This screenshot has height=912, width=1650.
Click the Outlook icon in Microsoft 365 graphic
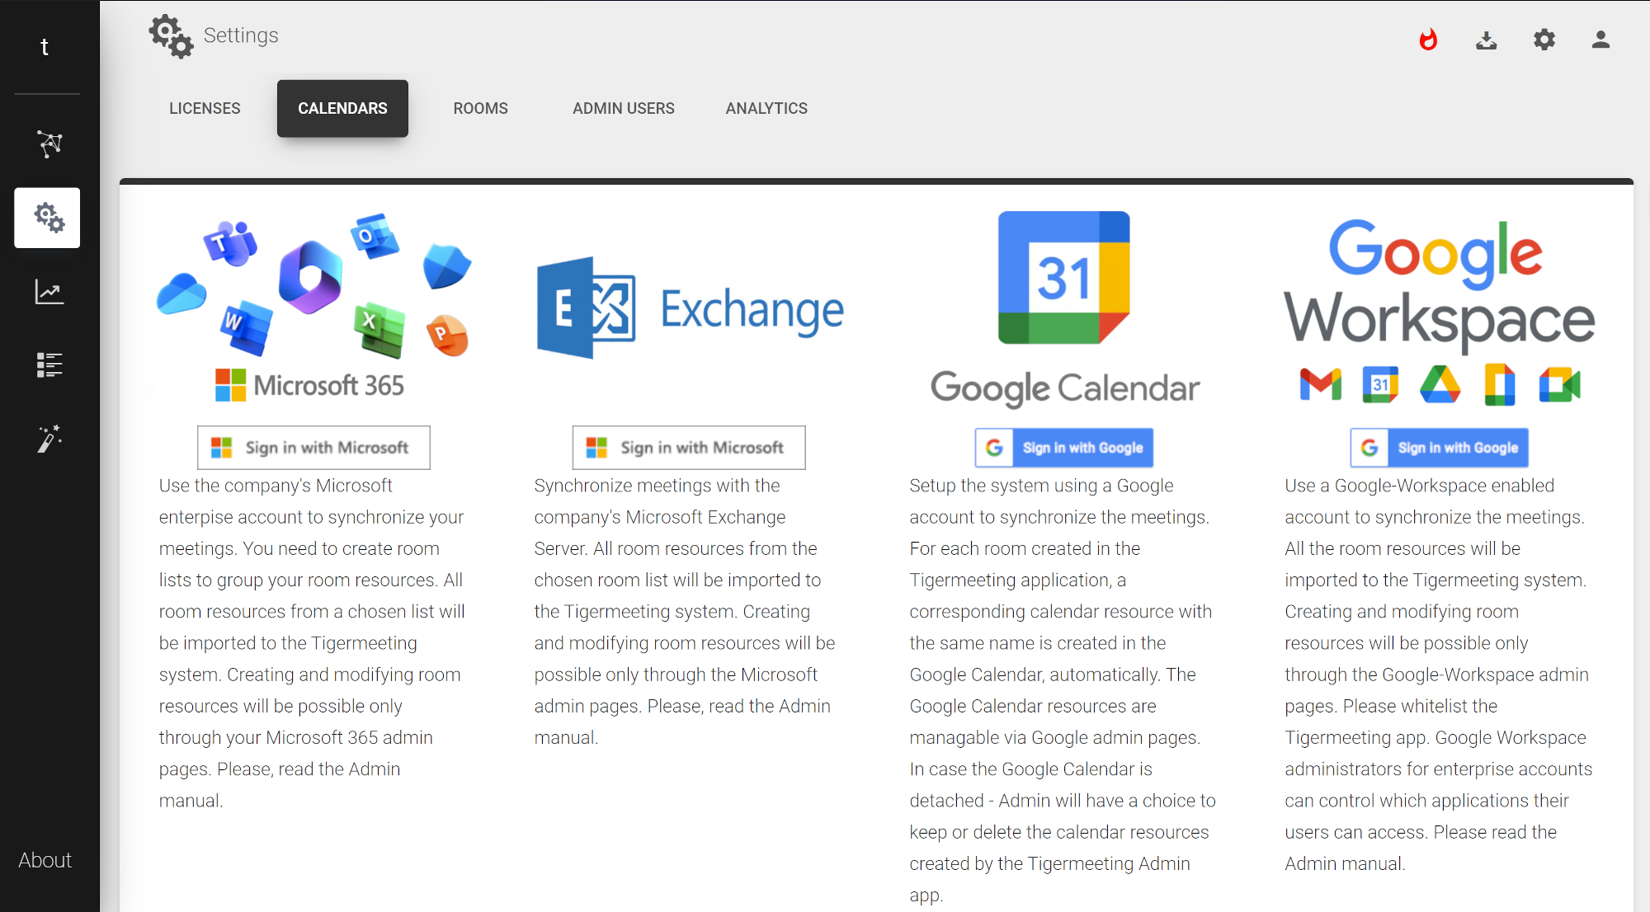(375, 237)
